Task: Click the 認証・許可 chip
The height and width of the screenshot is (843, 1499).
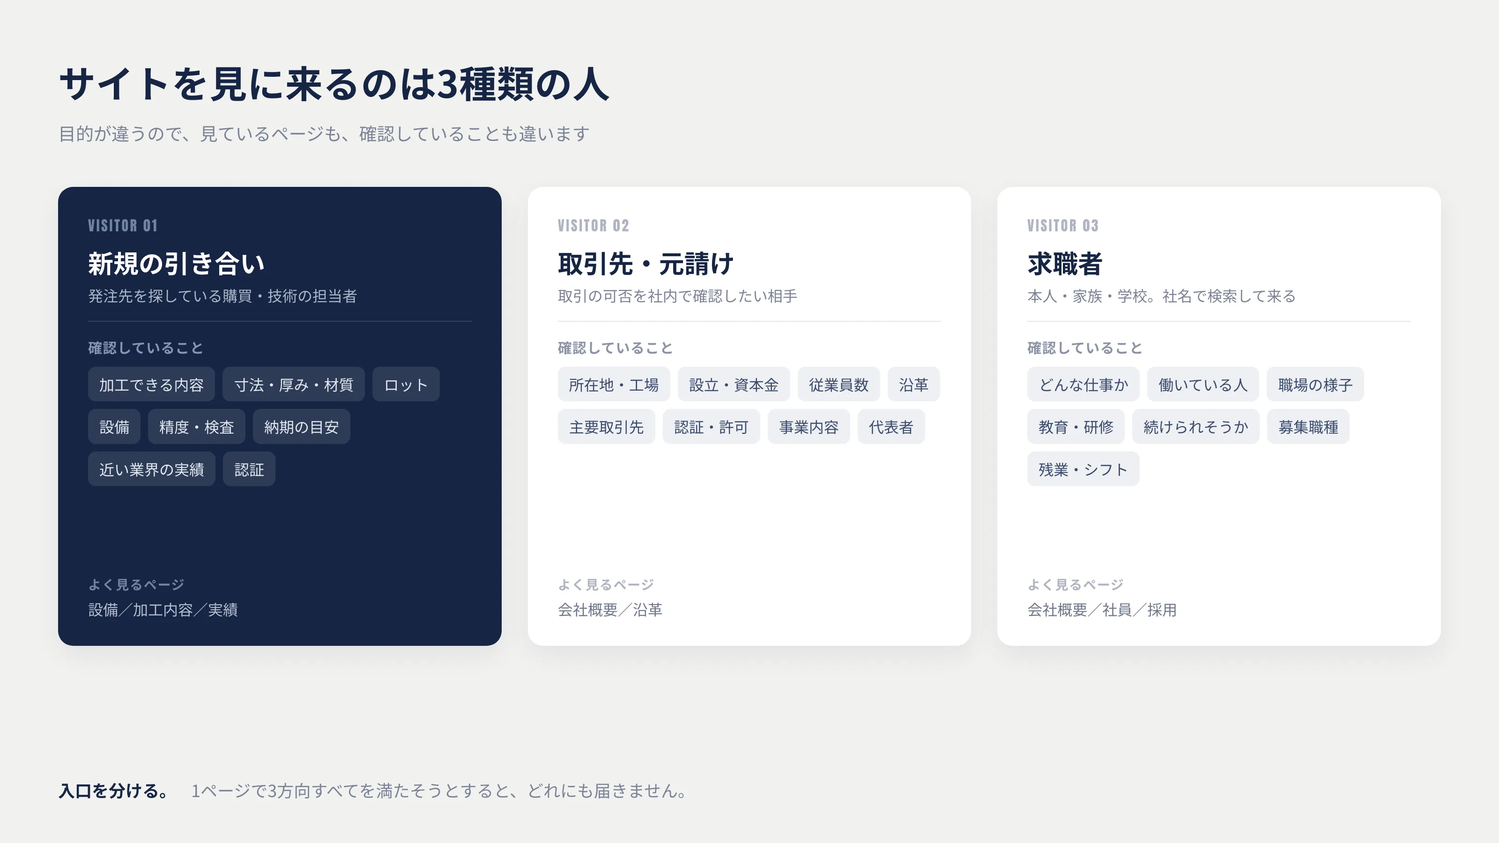Action: (711, 427)
